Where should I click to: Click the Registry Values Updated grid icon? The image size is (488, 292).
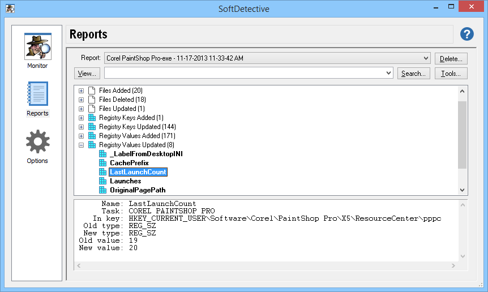92,145
